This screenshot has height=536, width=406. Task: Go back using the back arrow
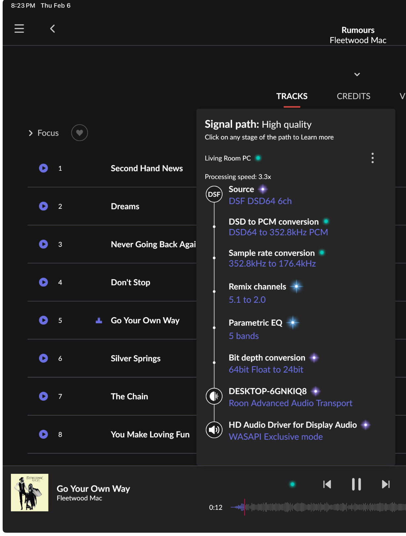coord(53,29)
